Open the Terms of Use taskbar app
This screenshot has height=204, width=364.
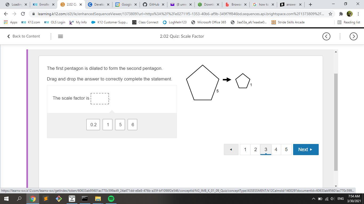pyautogui.click(x=72, y=199)
